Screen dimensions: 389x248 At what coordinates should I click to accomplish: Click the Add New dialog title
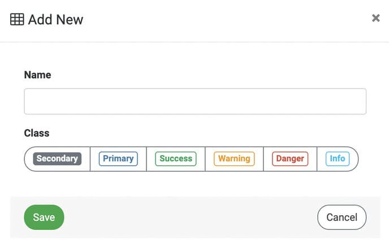55,20
